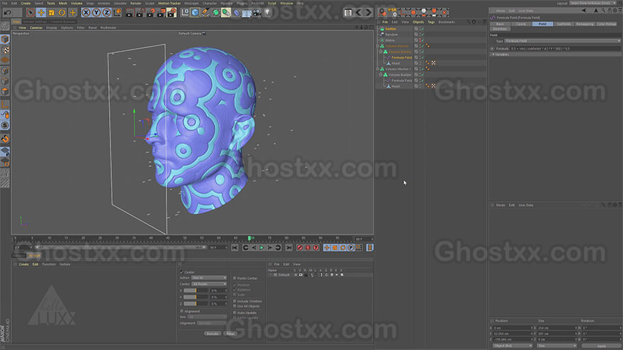Open Center All Points dropdown
This screenshot has height=350, width=623.
click(209, 284)
